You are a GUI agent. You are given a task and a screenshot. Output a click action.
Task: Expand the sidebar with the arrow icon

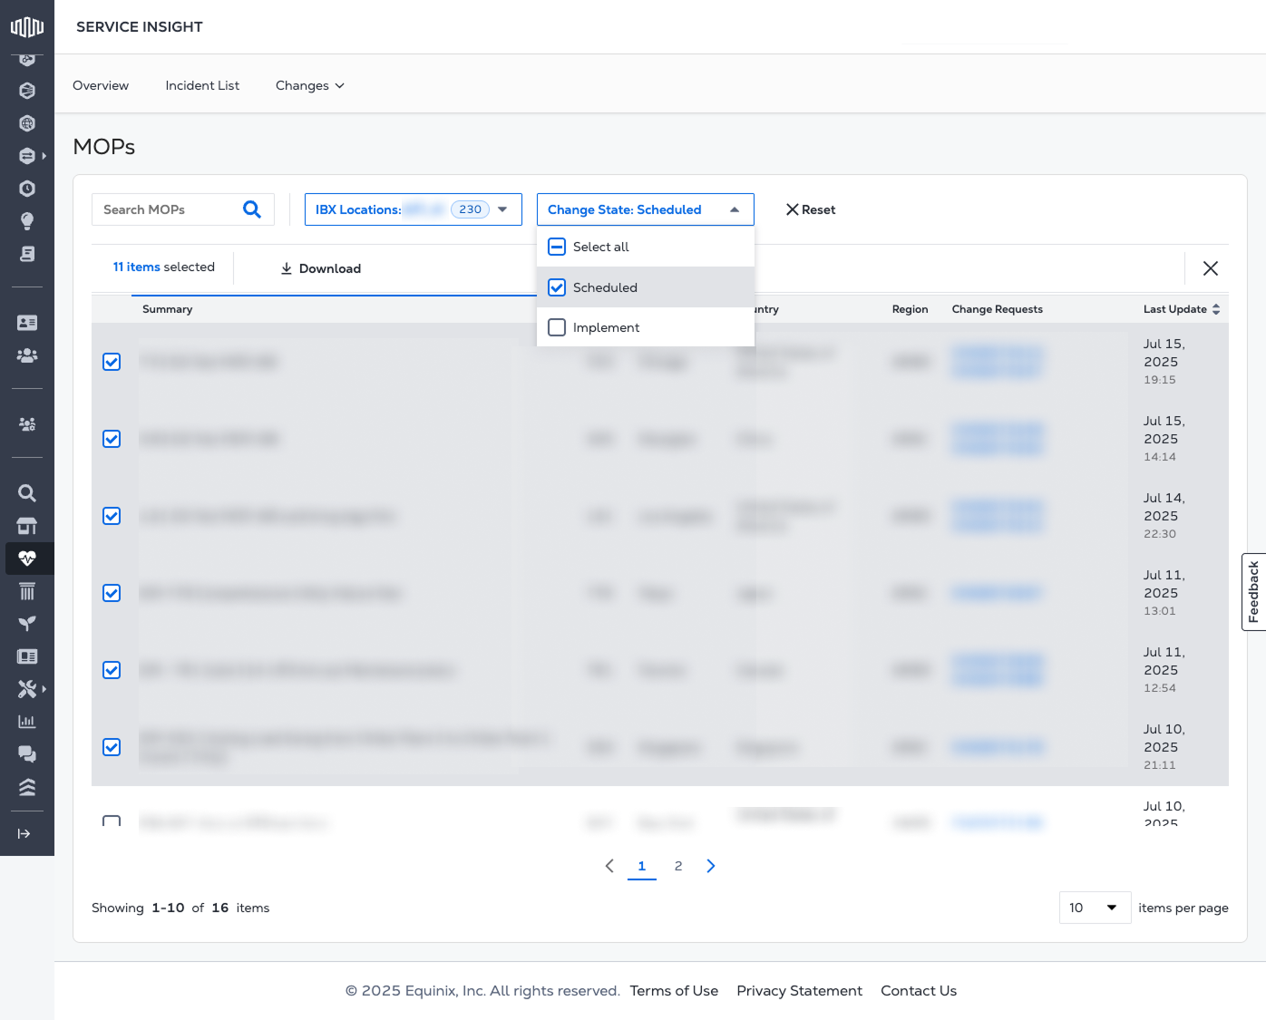coord(24,833)
